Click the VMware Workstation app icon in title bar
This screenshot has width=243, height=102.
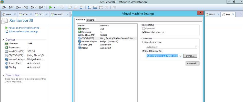2,2
